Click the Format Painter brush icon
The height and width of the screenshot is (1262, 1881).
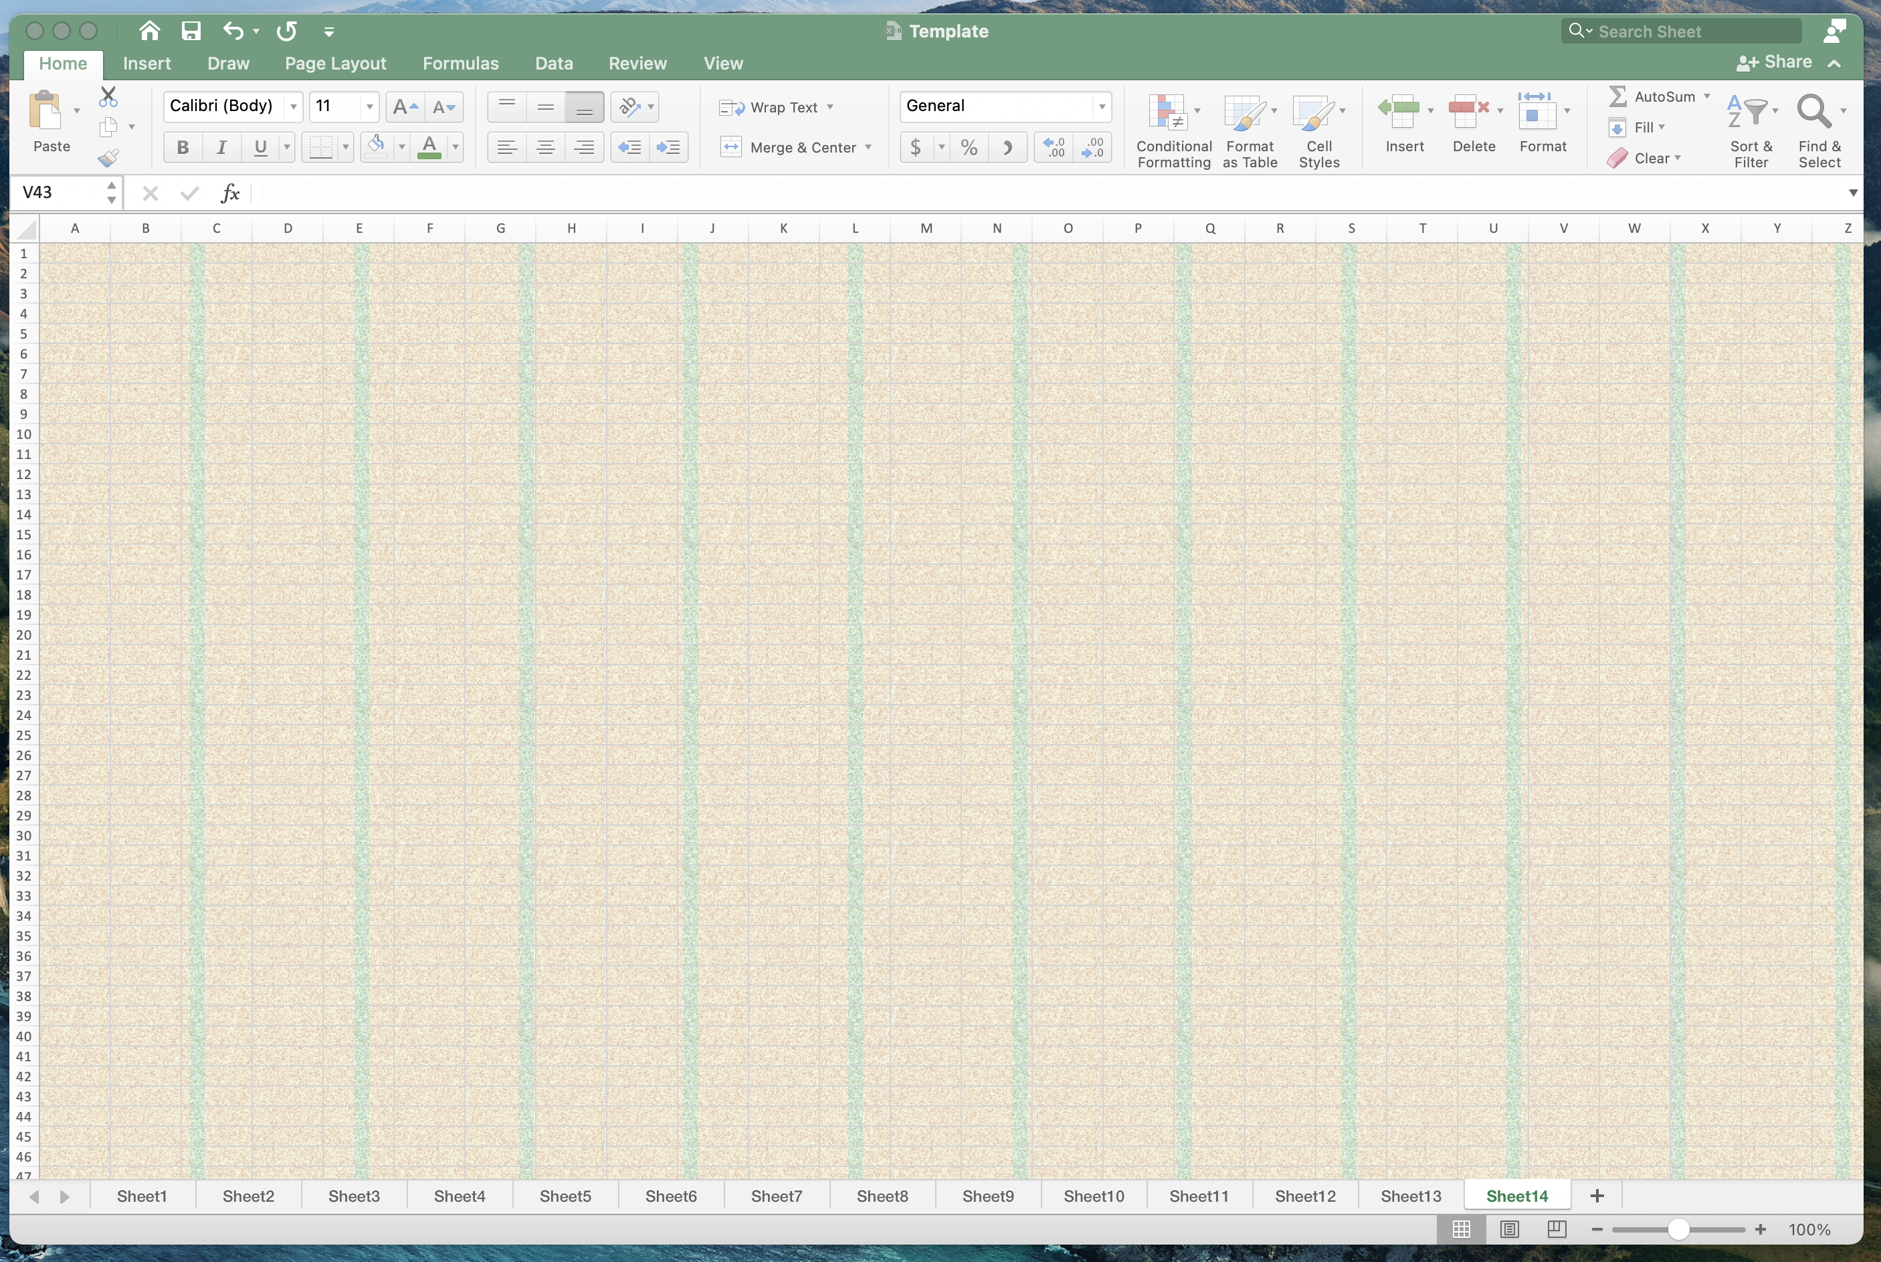point(108,158)
